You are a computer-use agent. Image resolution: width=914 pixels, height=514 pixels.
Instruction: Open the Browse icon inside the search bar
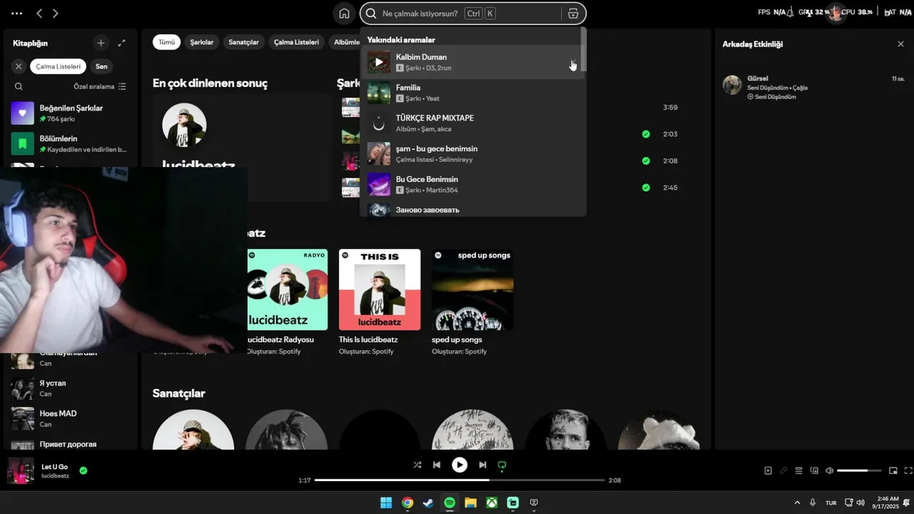[573, 14]
